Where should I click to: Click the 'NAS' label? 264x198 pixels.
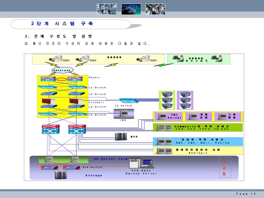tap(134, 137)
